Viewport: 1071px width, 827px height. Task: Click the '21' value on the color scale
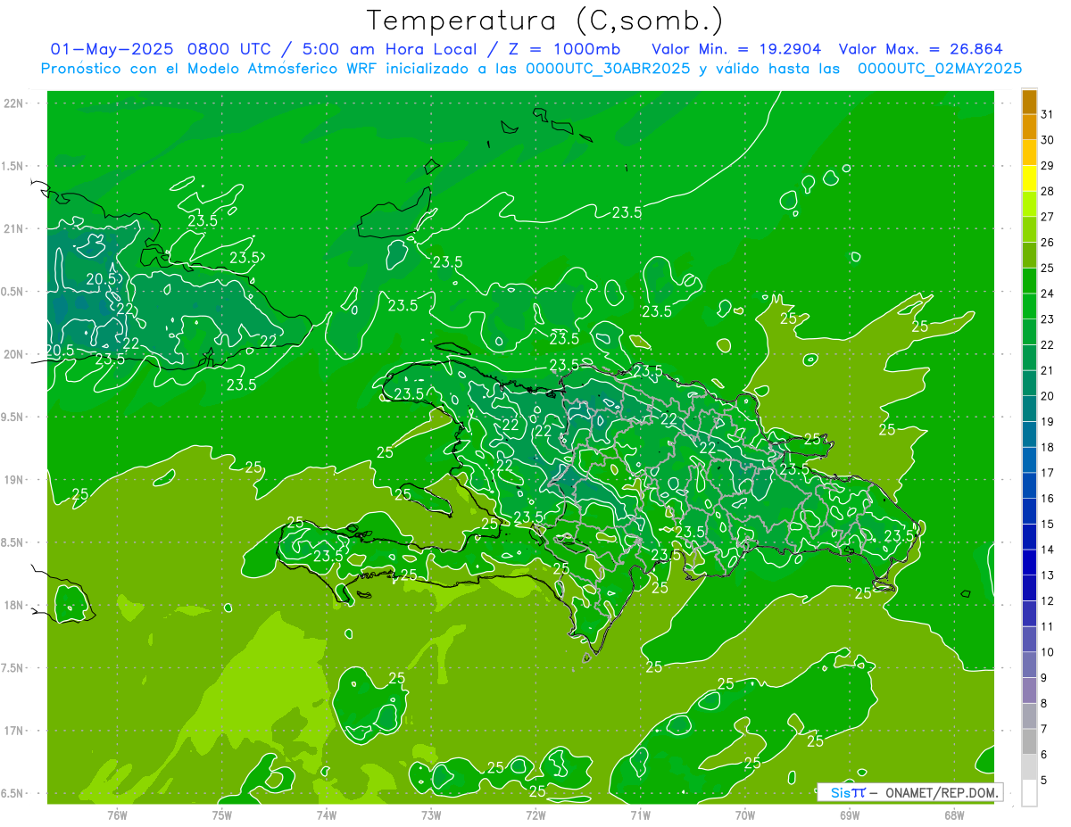tap(1048, 370)
